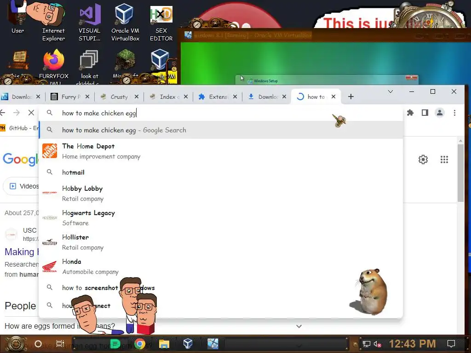The height and width of the screenshot is (353, 471).
Task: Click the taskbar clock 12:43 PM
Action: tap(412, 344)
